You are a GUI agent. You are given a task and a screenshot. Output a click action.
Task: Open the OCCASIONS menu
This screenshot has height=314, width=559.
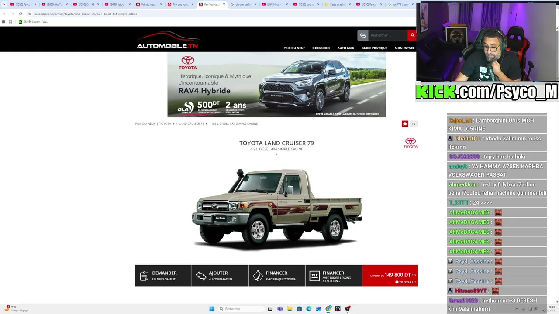321,48
